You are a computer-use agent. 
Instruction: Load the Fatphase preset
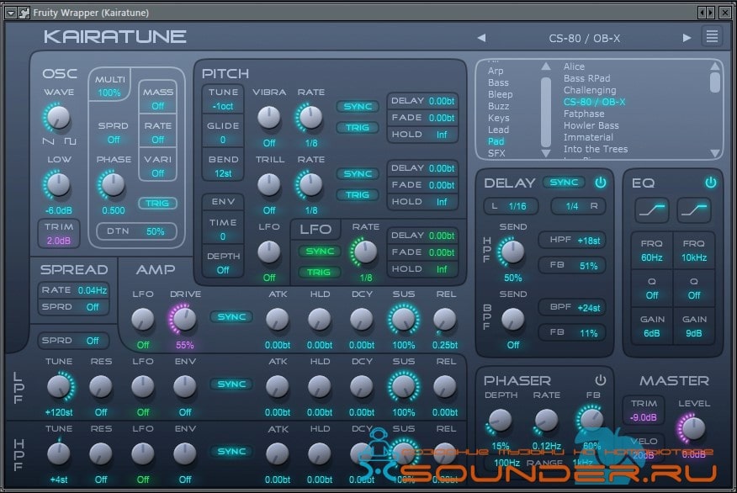point(584,114)
